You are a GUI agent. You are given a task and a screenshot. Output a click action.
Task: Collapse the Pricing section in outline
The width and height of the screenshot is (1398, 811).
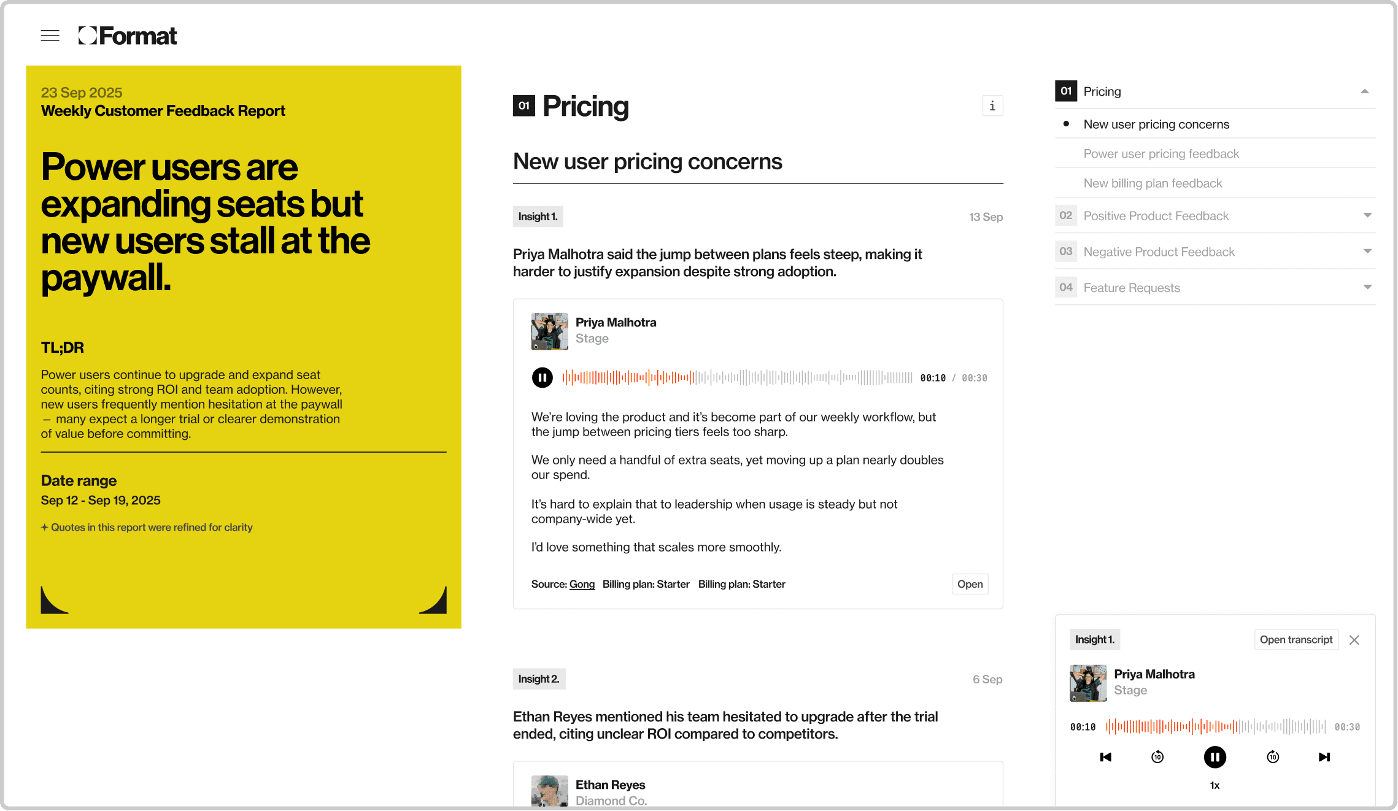(1364, 91)
